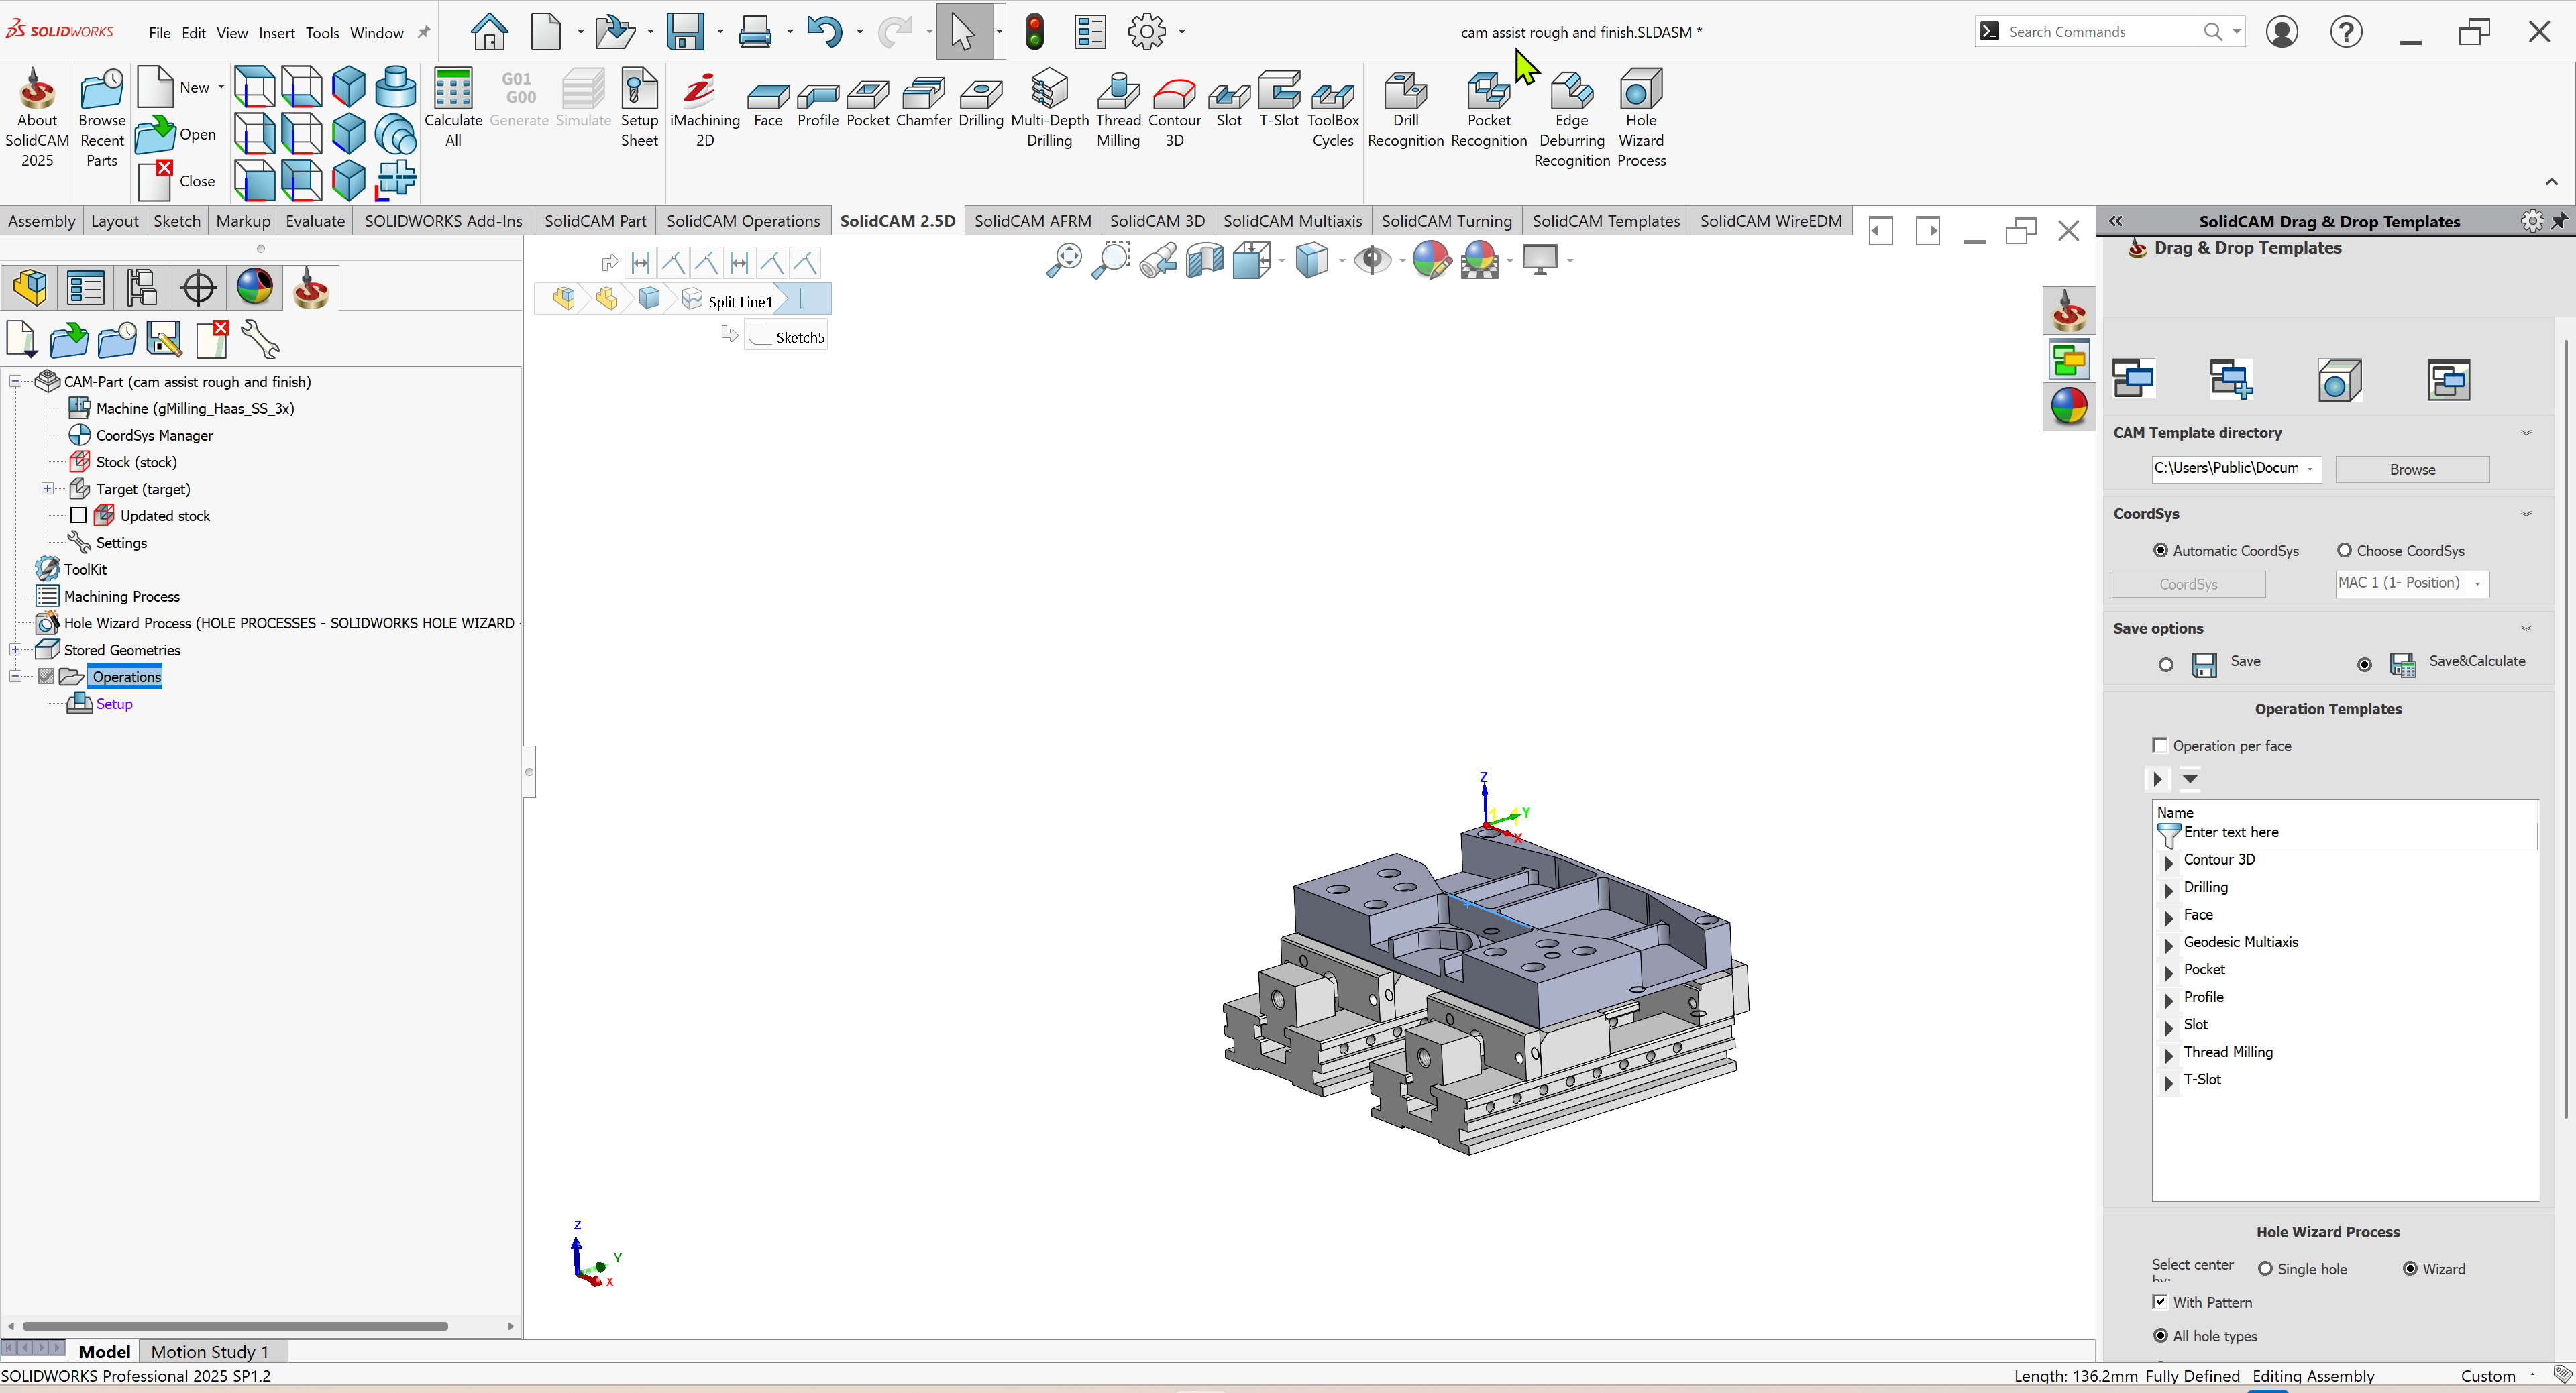Add a Face milling operation
Image resolution: width=2576 pixels, height=1393 pixels.
click(768, 105)
